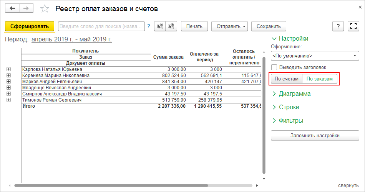
Task: Switch the report to full screen mode
Action: [x=353, y=26]
